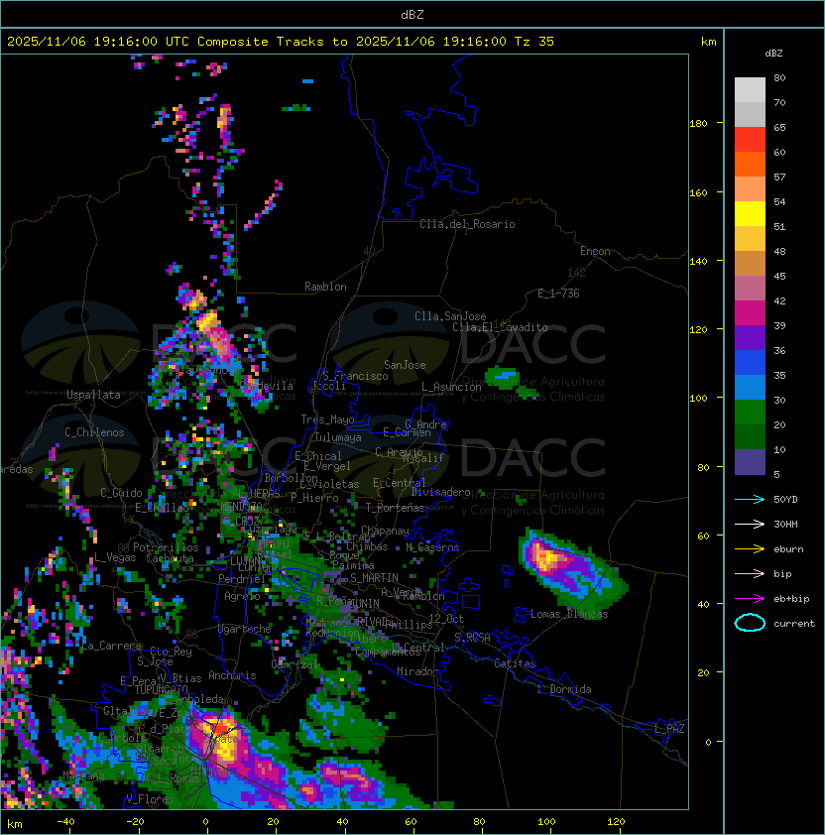
Task: Click the 'Tres_Mayo' map label
Action: [327, 419]
